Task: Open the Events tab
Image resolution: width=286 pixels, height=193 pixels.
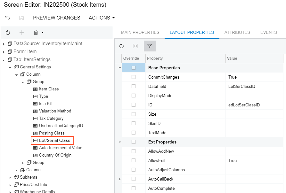Action: point(268,32)
